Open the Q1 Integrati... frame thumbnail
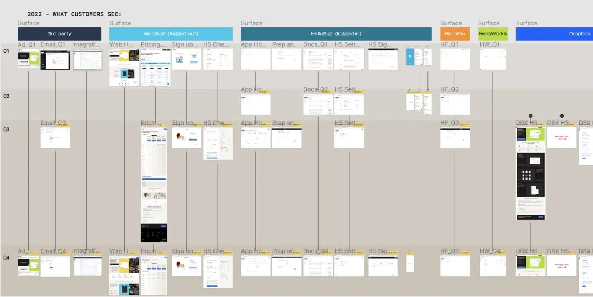This screenshot has width=593, height=297. pyautogui.click(x=87, y=60)
